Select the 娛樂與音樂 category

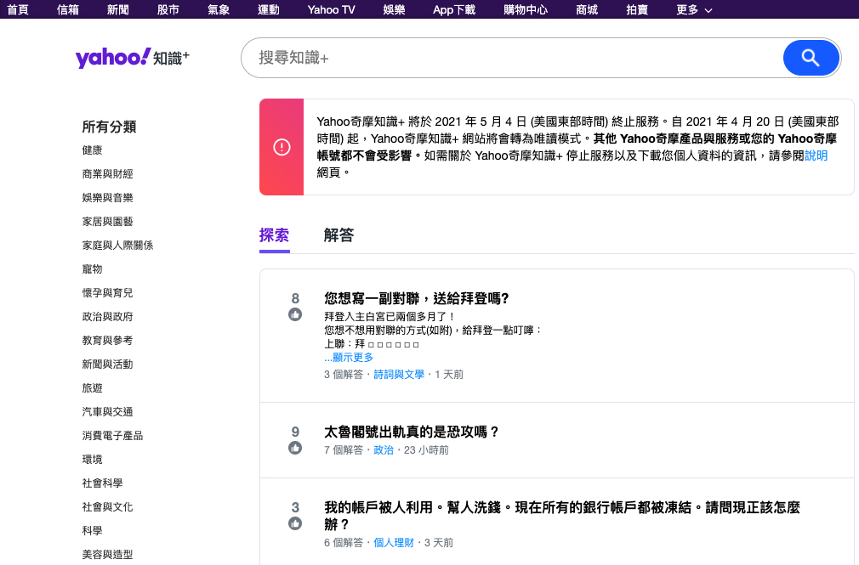click(107, 198)
